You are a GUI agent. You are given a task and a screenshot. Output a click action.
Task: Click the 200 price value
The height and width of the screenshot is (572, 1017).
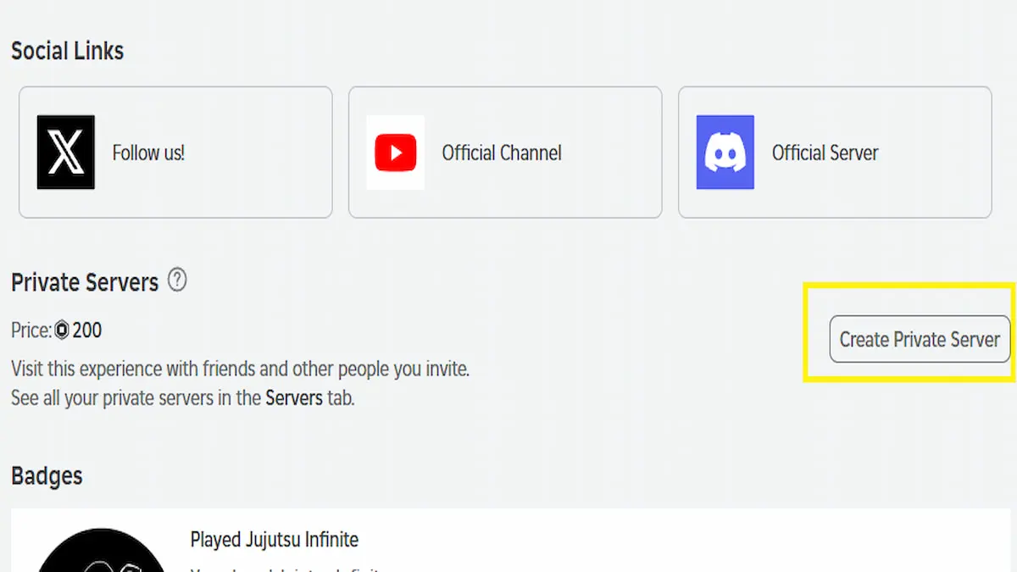click(87, 330)
